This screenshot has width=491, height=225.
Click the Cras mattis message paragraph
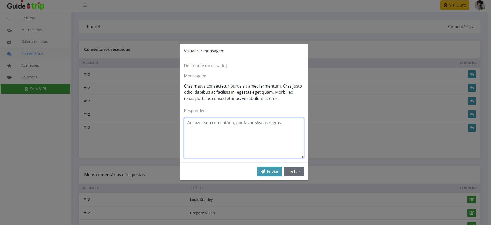[243, 92]
